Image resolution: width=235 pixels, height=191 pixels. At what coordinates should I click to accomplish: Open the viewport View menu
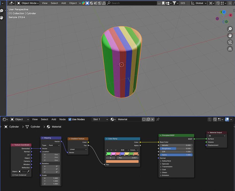(45, 3)
